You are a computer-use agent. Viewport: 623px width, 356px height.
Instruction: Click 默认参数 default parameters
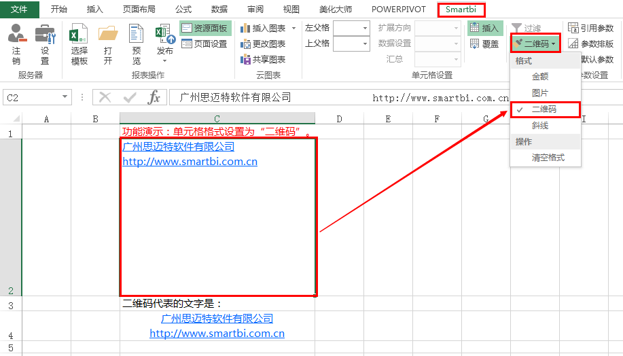(x=597, y=60)
